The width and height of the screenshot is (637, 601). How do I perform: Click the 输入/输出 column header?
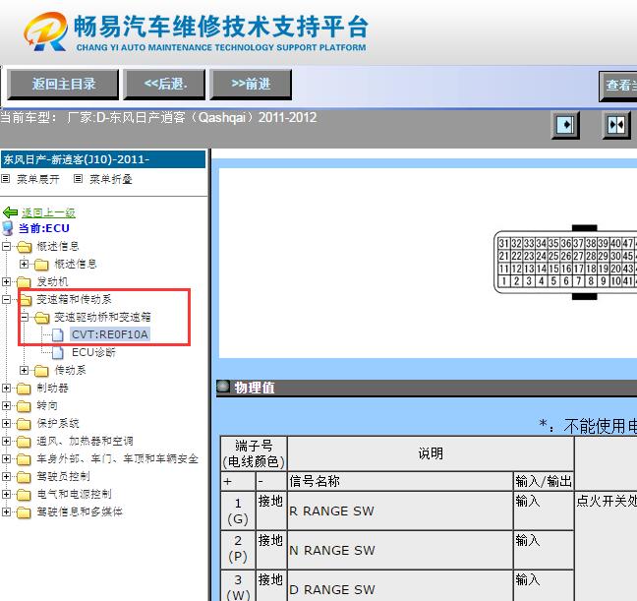coord(544,481)
